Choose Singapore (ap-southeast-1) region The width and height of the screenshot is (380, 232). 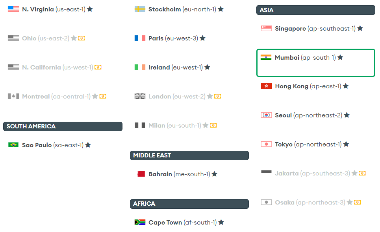click(312, 29)
